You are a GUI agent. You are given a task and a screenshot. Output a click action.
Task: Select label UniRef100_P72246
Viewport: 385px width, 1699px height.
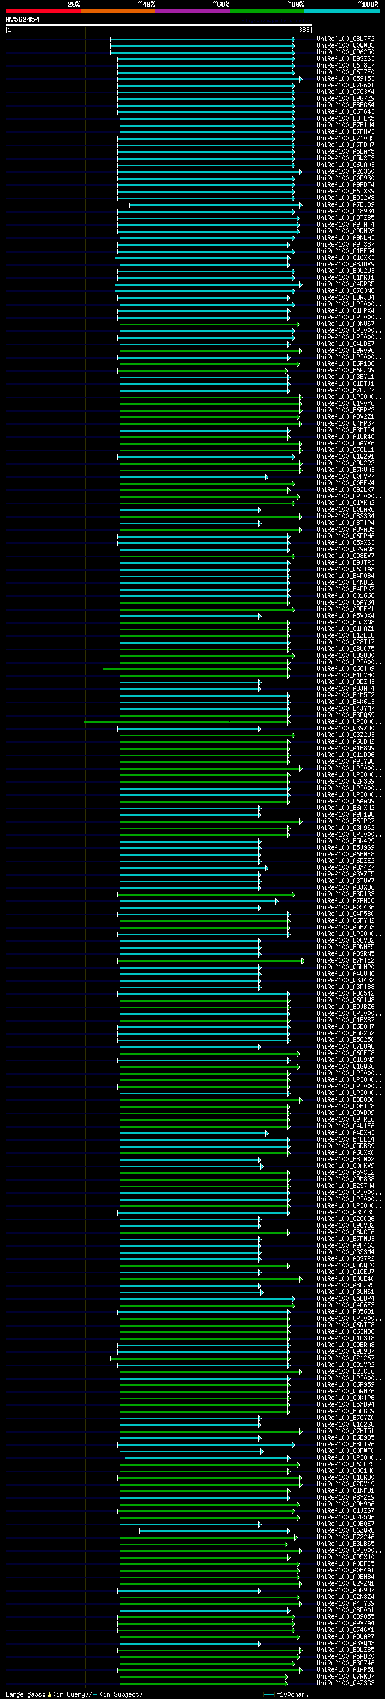(345, 1537)
